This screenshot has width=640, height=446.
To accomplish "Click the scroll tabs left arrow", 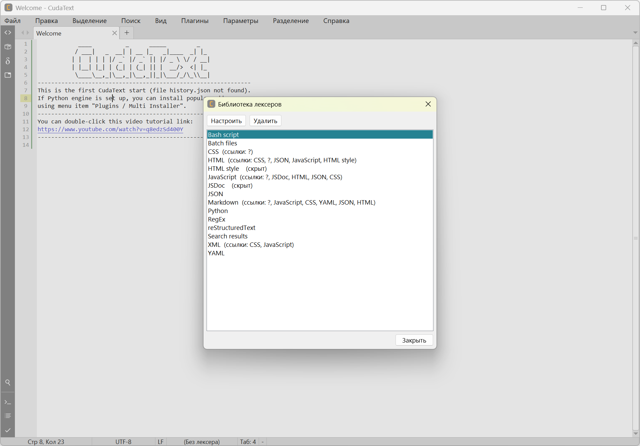I will click(x=23, y=33).
